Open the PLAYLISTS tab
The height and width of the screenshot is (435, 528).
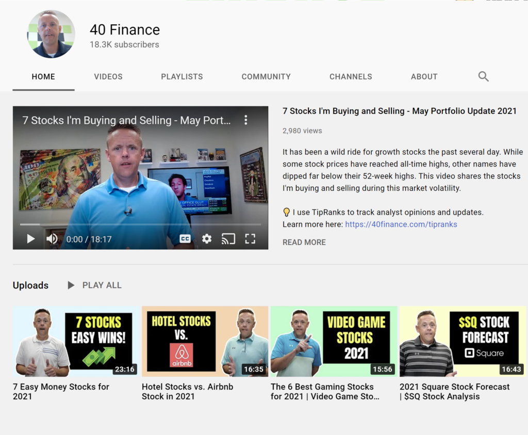pos(181,76)
